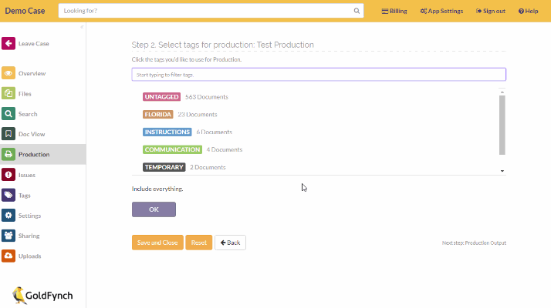Click the tag filter input field
Viewport: 551px width, 308px height.
tap(319, 75)
